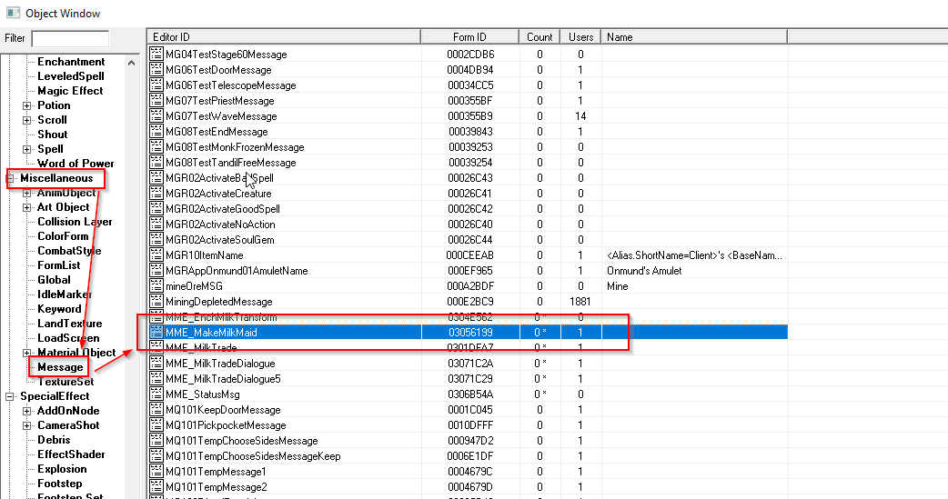Viewport: 948px width, 499px height.
Task: Click Form ID 000E2BC9 cell
Action: [x=469, y=302]
